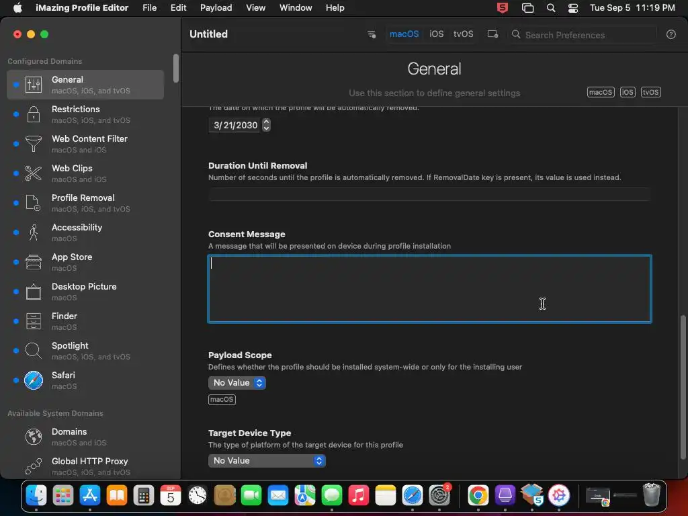688x516 pixels.
Task: Open Calculator from the Dock
Action: click(x=144, y=495)
